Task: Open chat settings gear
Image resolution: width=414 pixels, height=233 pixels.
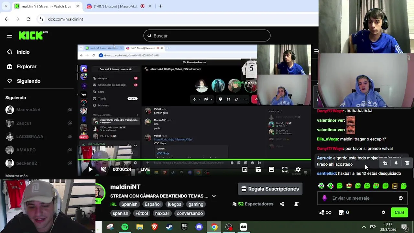Action: click(x=384, y=213)
